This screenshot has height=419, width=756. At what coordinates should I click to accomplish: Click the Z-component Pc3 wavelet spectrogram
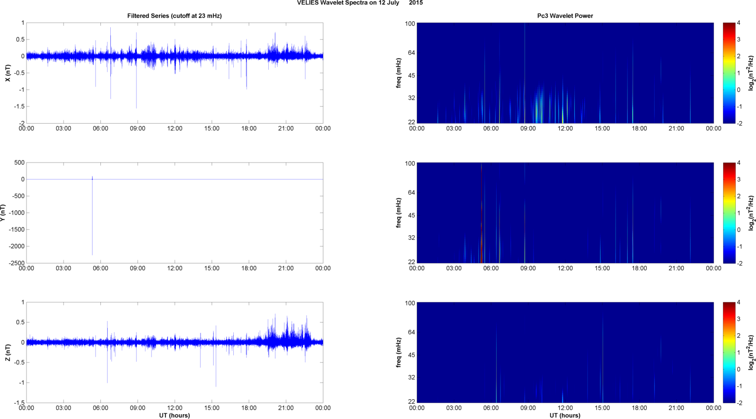(x=565, y=353)
